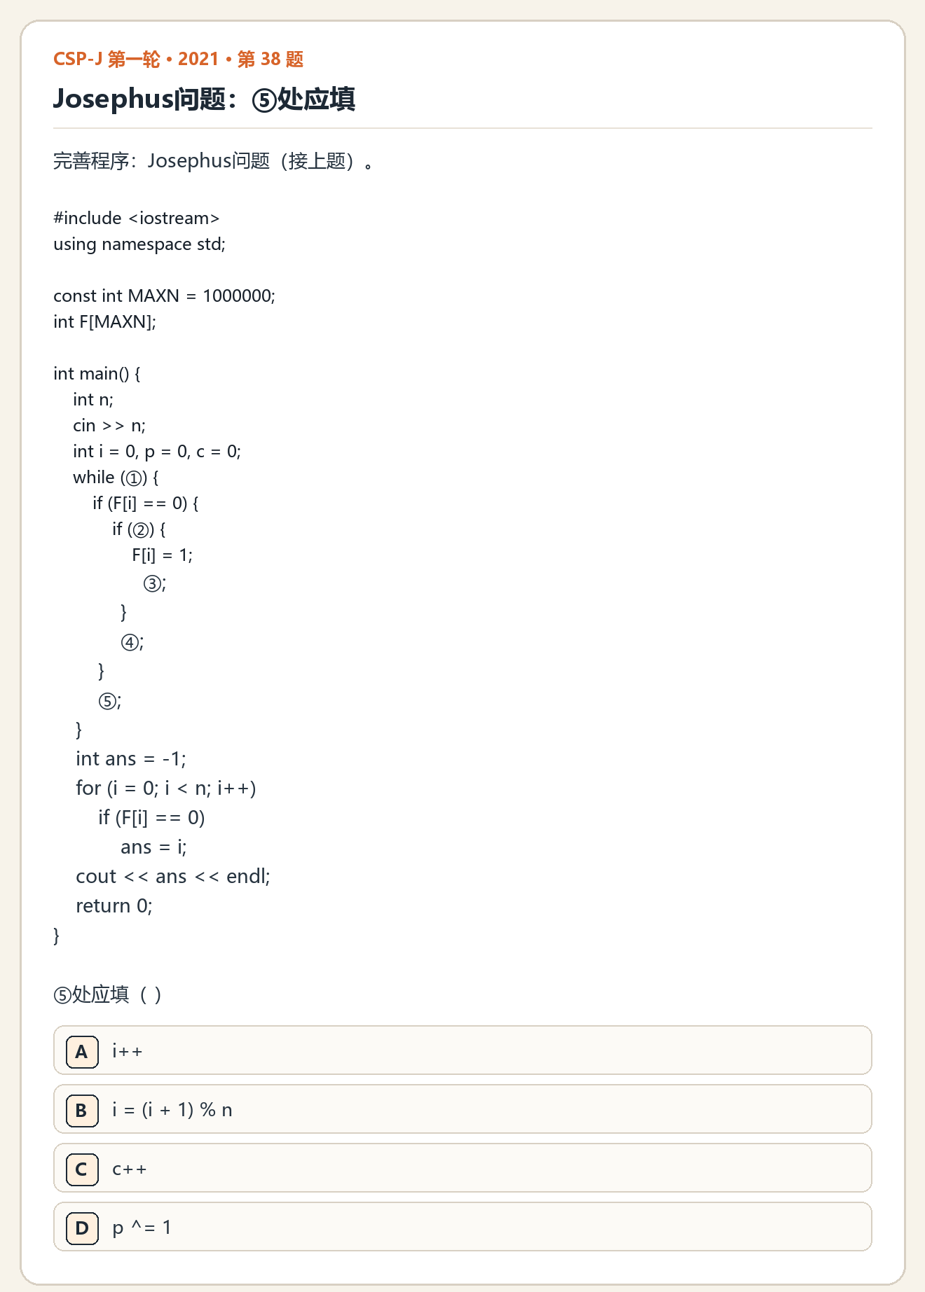
Task: Click the letter A badge
Action: [82, 1051]
